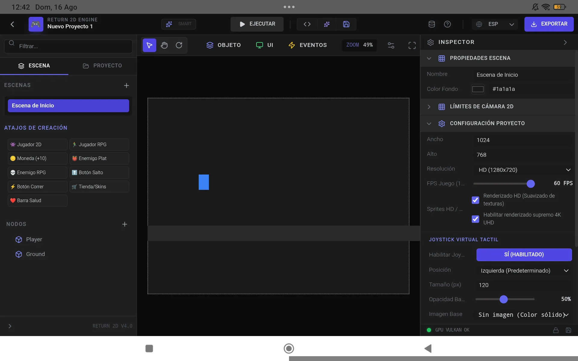Image resolution: width=578 pixels, height=361 pixels.
Task: Adjust the FPS Juego slider
Action: tap(504, 184)
